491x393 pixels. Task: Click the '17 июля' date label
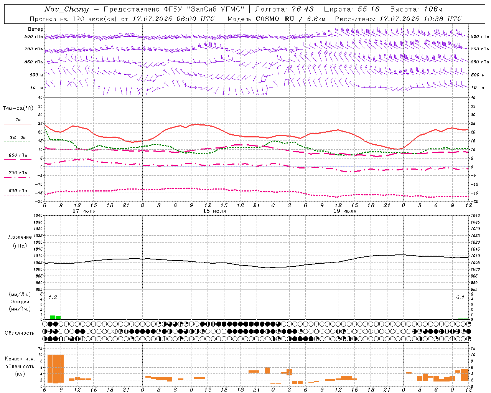[x=84, y=211]
